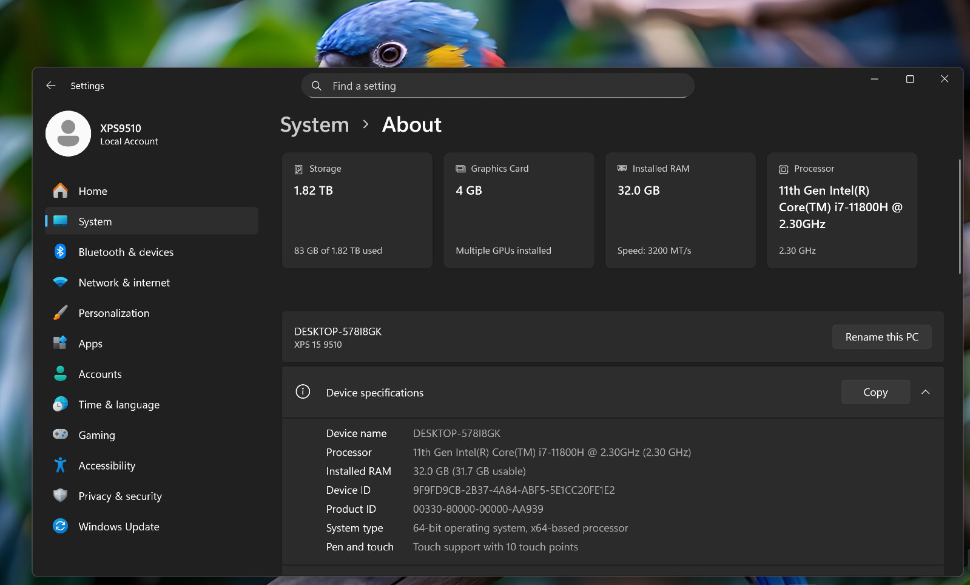Collapse the Device specifications section
Screen dimensions: 970x585
[x=925, y=392]
